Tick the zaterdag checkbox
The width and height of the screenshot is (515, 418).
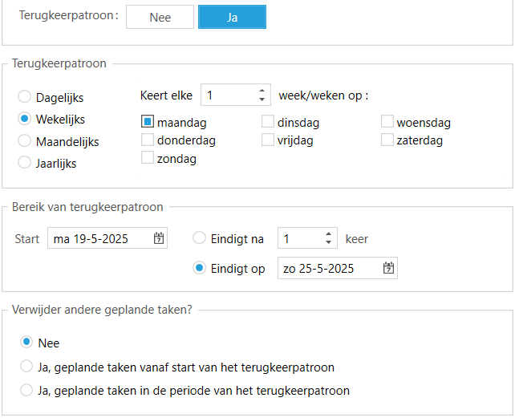[x=387, y=140]
